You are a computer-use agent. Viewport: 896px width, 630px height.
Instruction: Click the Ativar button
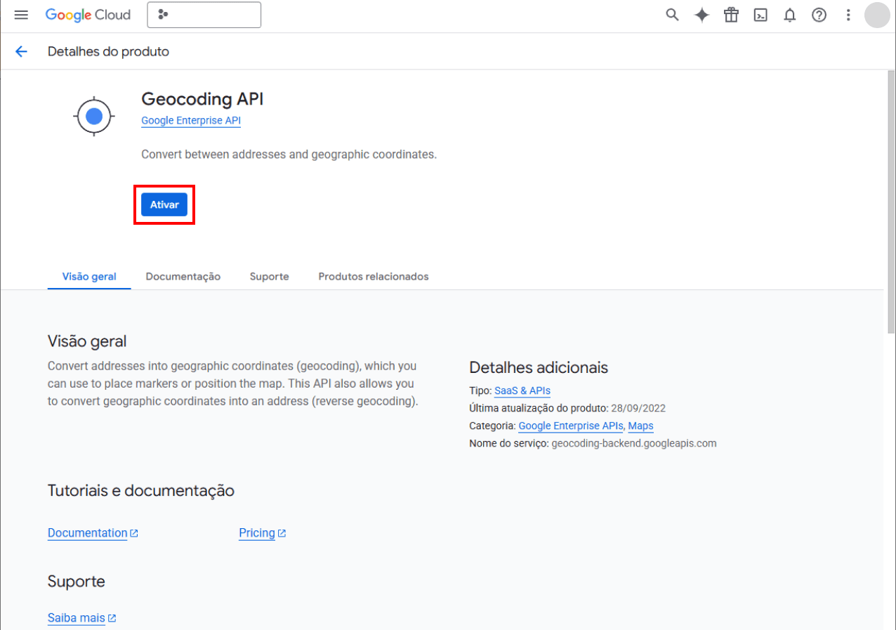pyautogui.click(x=164, y=204)
